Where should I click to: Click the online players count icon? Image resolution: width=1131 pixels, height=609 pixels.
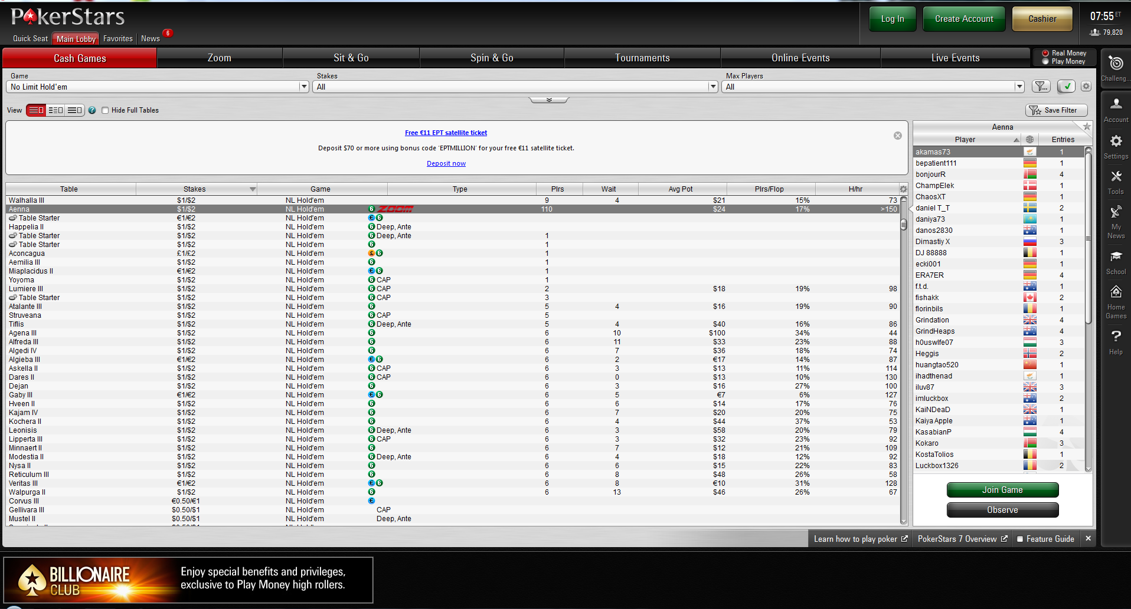click(1095, 32)
